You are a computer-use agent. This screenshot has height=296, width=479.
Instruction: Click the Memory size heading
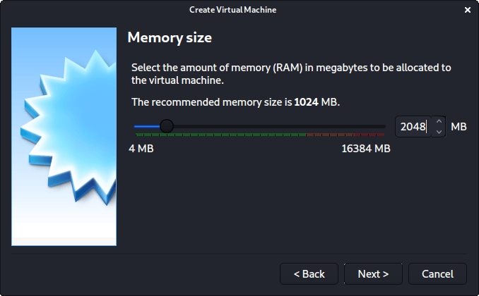(x=169, y=37)
